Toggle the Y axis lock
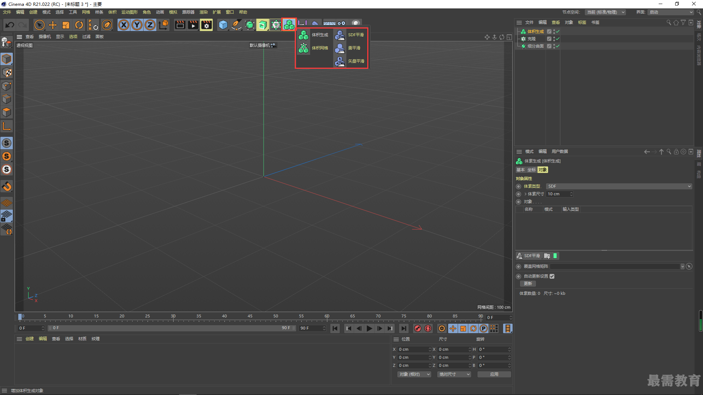Screen dimensions: 703x395 click(x=137, y=25)
